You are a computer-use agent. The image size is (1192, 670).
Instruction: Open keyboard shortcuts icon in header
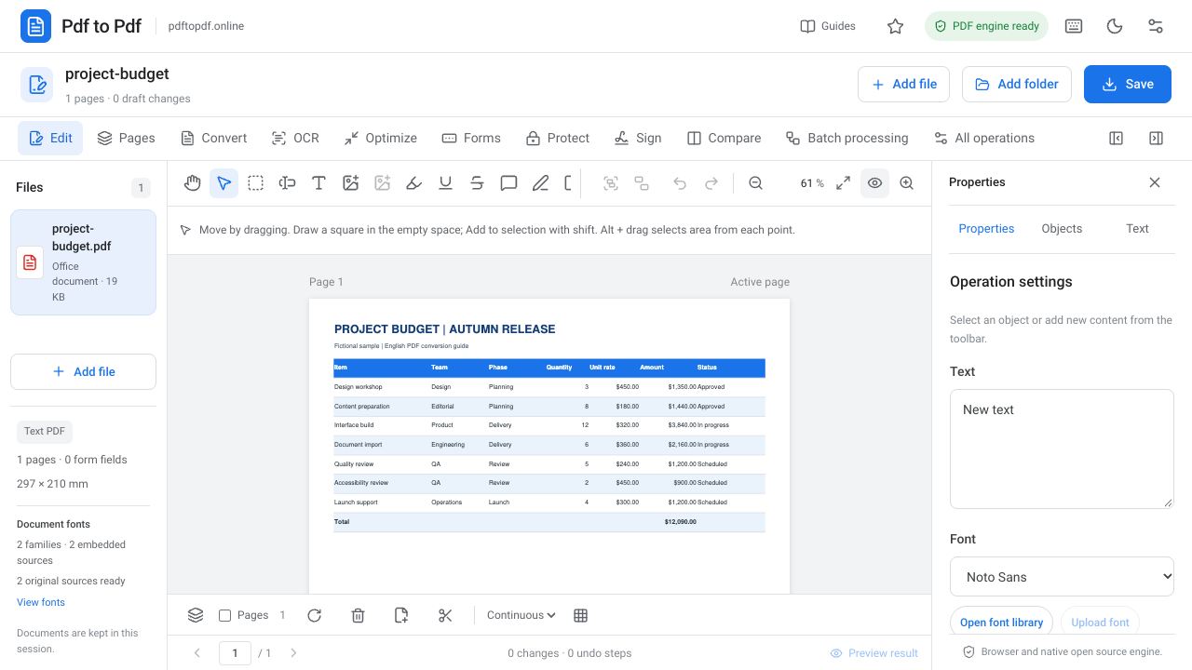point(1074,26)
